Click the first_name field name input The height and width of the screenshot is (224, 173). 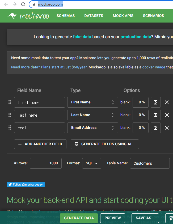[x=40, y=102]
